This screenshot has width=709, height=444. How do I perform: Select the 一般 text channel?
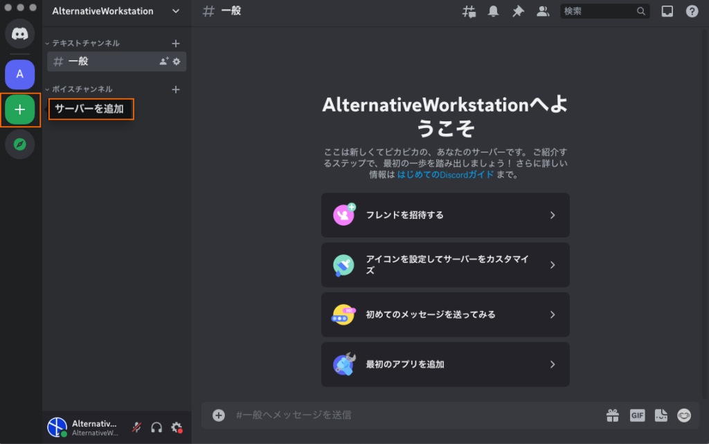tap(104, 61)
